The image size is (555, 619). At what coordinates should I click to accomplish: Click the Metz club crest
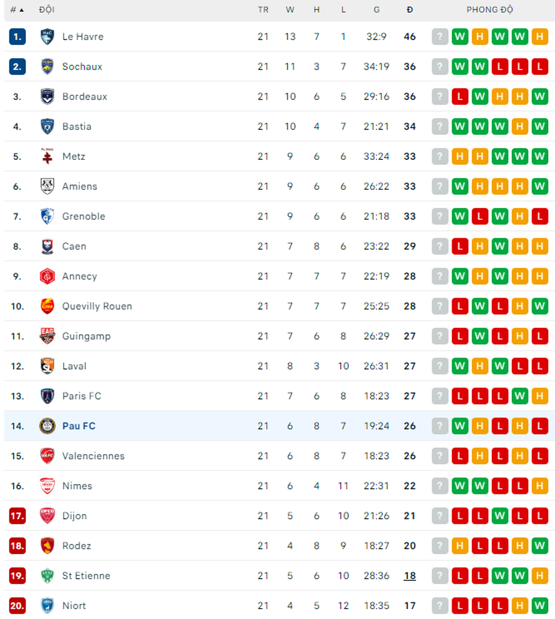coord(47,156)
